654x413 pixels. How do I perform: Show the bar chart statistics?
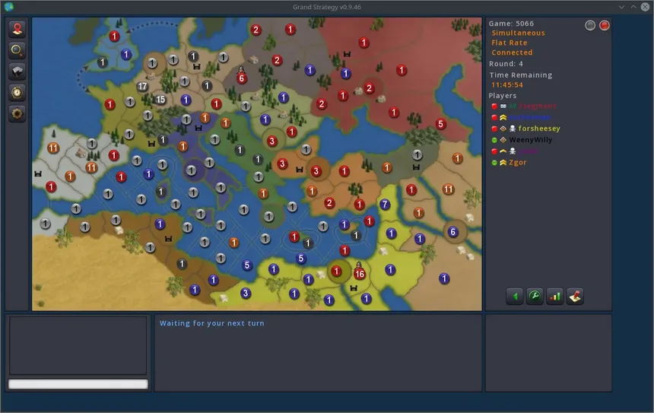(x=554, y=297)
